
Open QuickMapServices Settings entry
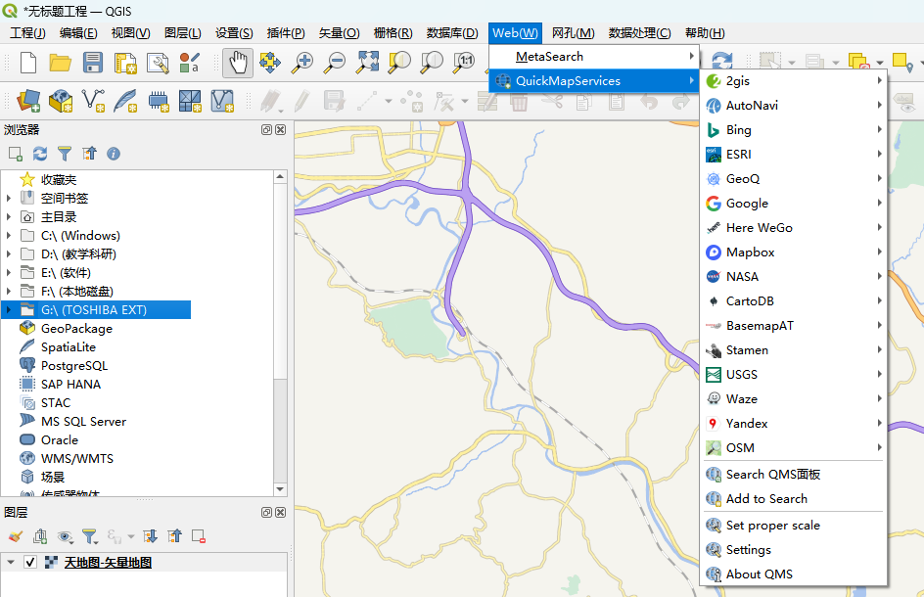(794, 550)
